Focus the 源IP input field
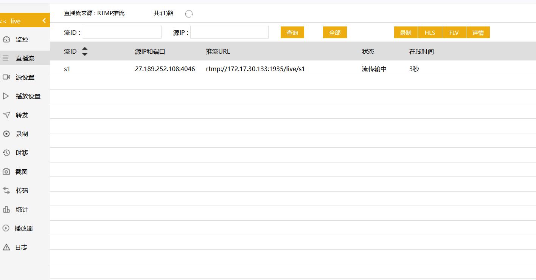536x280 pixels. (229, 32)
